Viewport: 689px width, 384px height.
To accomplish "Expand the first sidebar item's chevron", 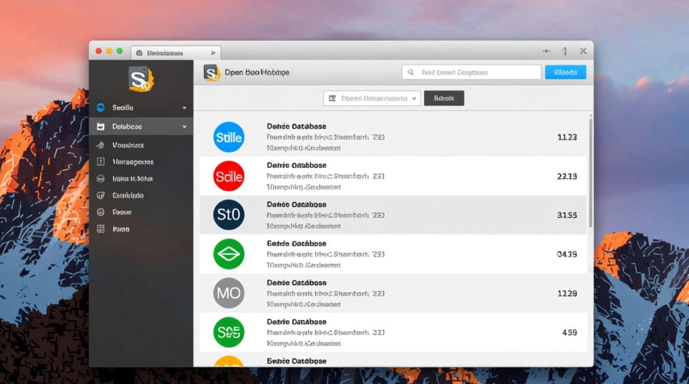I will point(185,108).
